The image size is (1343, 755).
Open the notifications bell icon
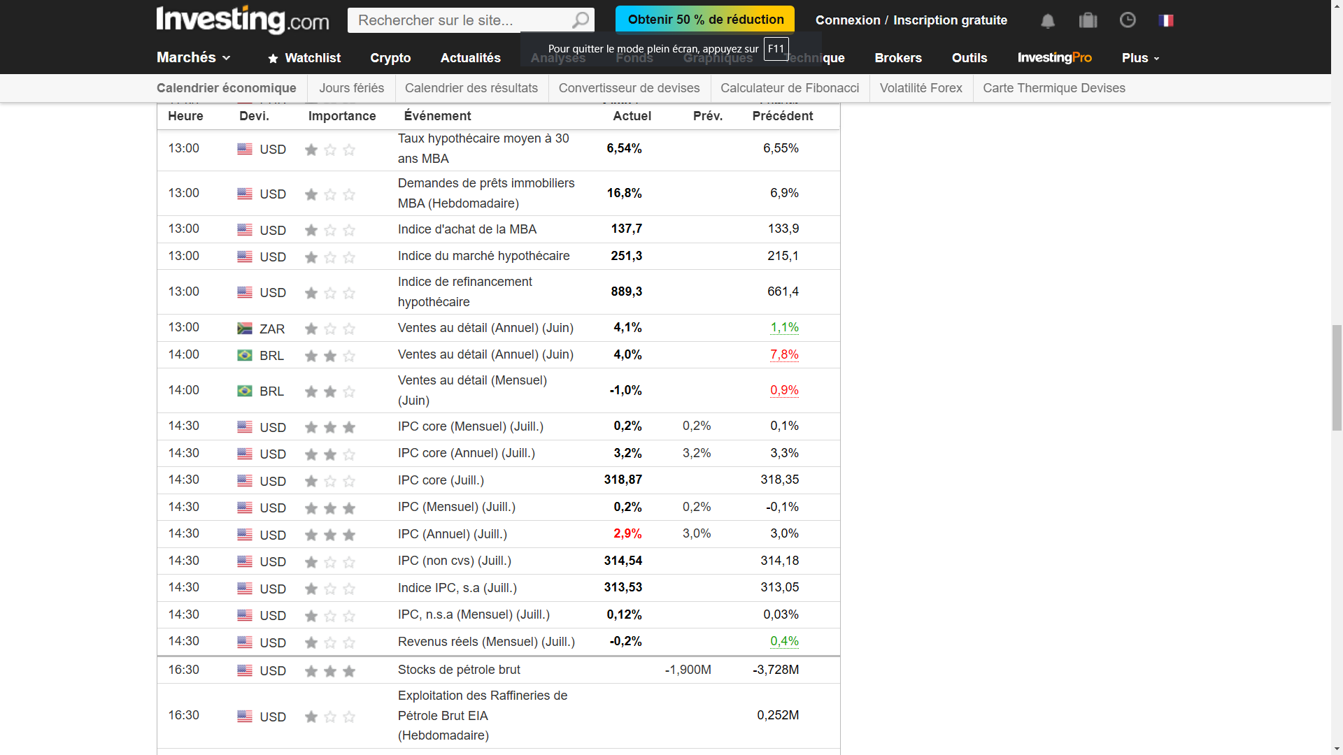click(x=1047, y=21)
